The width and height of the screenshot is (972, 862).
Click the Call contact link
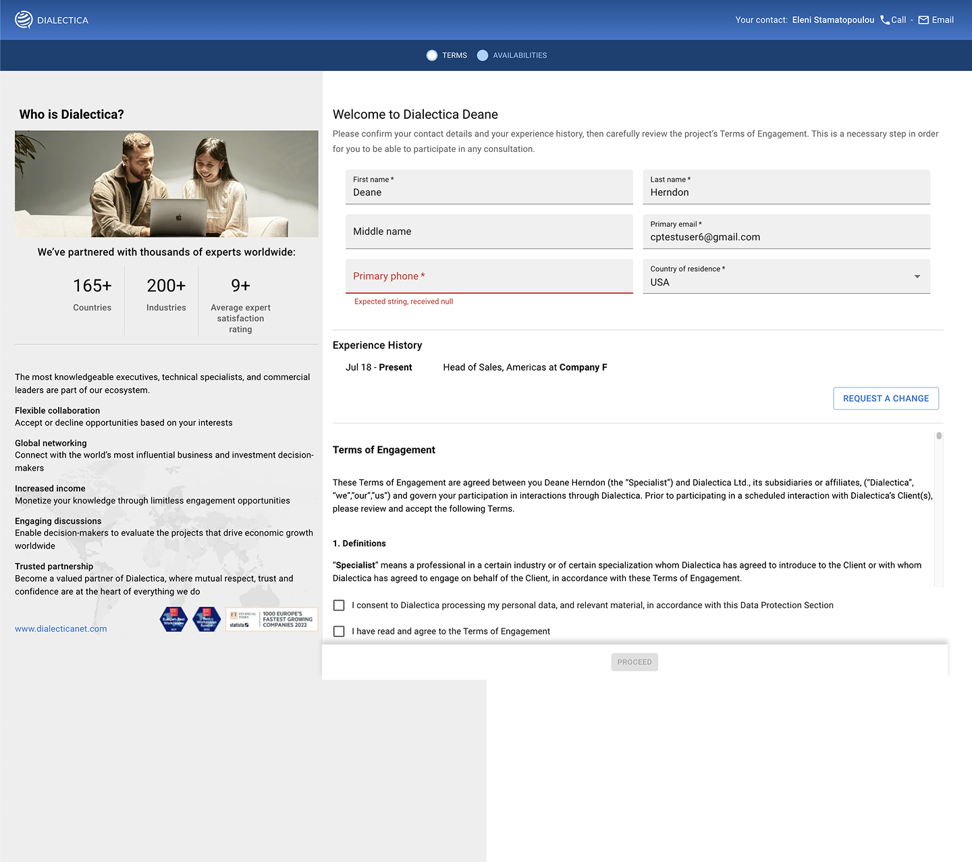point(893,20)
